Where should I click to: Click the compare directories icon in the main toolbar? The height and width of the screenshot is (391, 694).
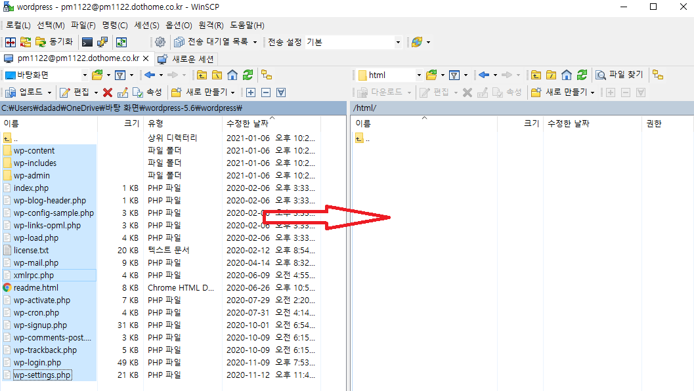pyautogui.click(x=11, y=42)
